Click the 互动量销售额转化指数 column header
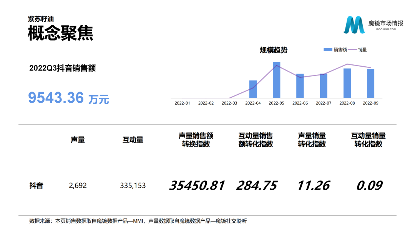 [256, 140]
